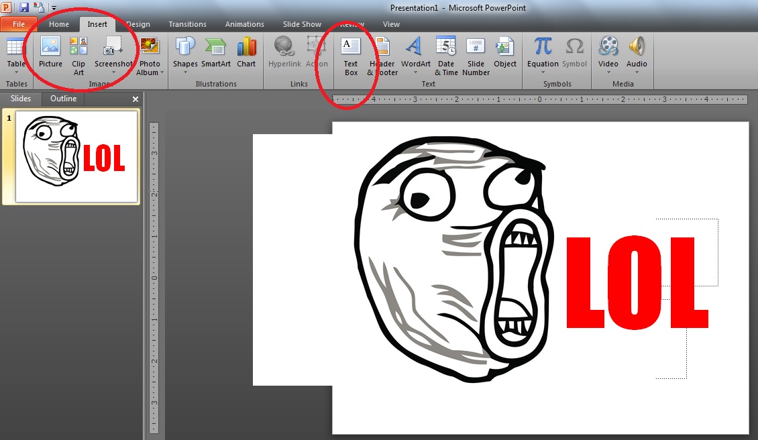Click the Audio speaker icon
The image size is (758, 440).
tap(637, 46)
